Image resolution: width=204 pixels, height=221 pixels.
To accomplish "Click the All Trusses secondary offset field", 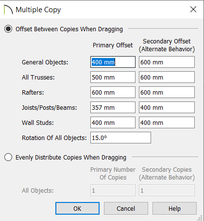I will [x=167, y=77].
